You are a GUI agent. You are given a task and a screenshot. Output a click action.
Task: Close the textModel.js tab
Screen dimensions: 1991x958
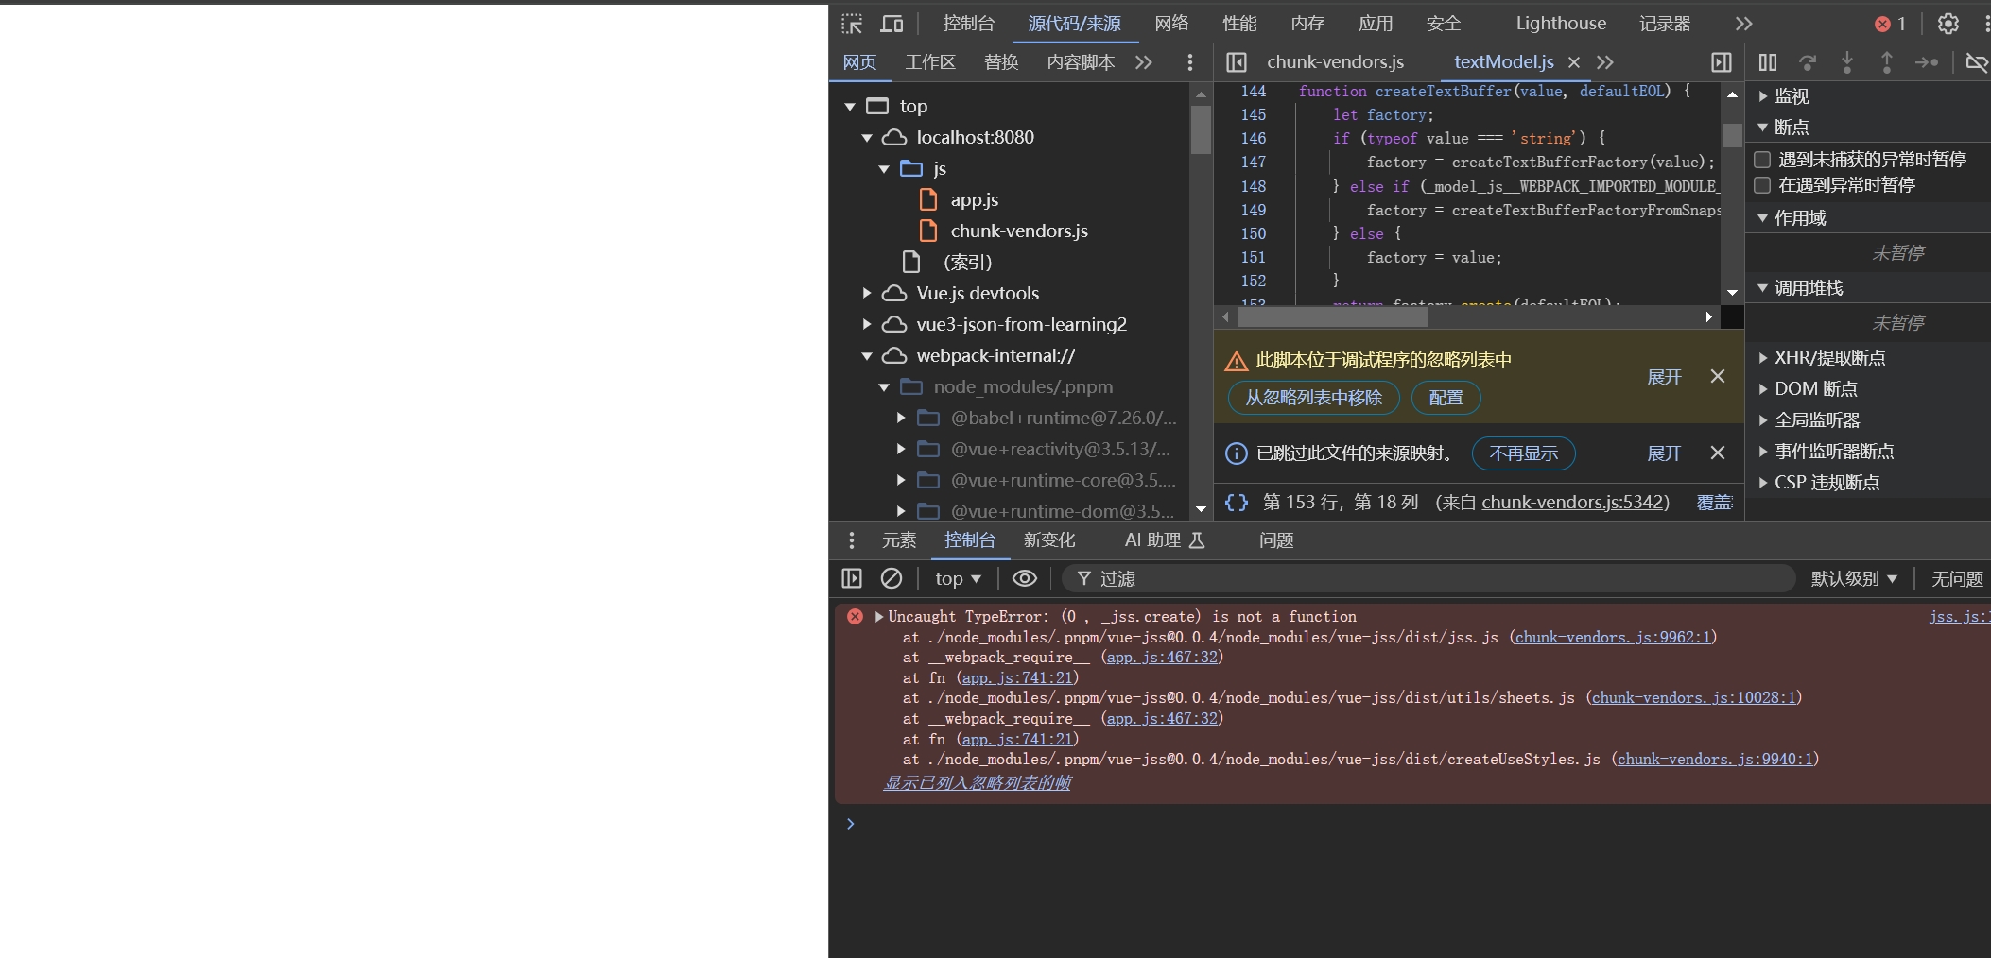pos(1574,62)
